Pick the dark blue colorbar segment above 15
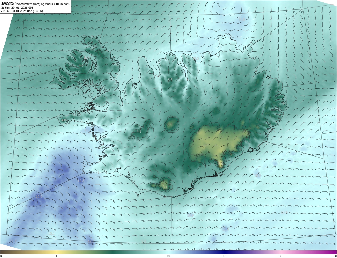337x258 pixels. coord(225,252)
